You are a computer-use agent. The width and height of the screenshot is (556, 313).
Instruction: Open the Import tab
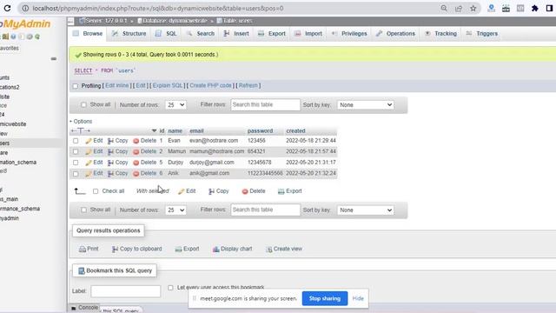308,33
